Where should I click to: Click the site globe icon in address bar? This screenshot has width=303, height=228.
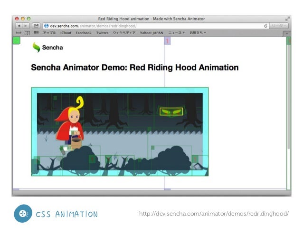click(x=47, y=26)
